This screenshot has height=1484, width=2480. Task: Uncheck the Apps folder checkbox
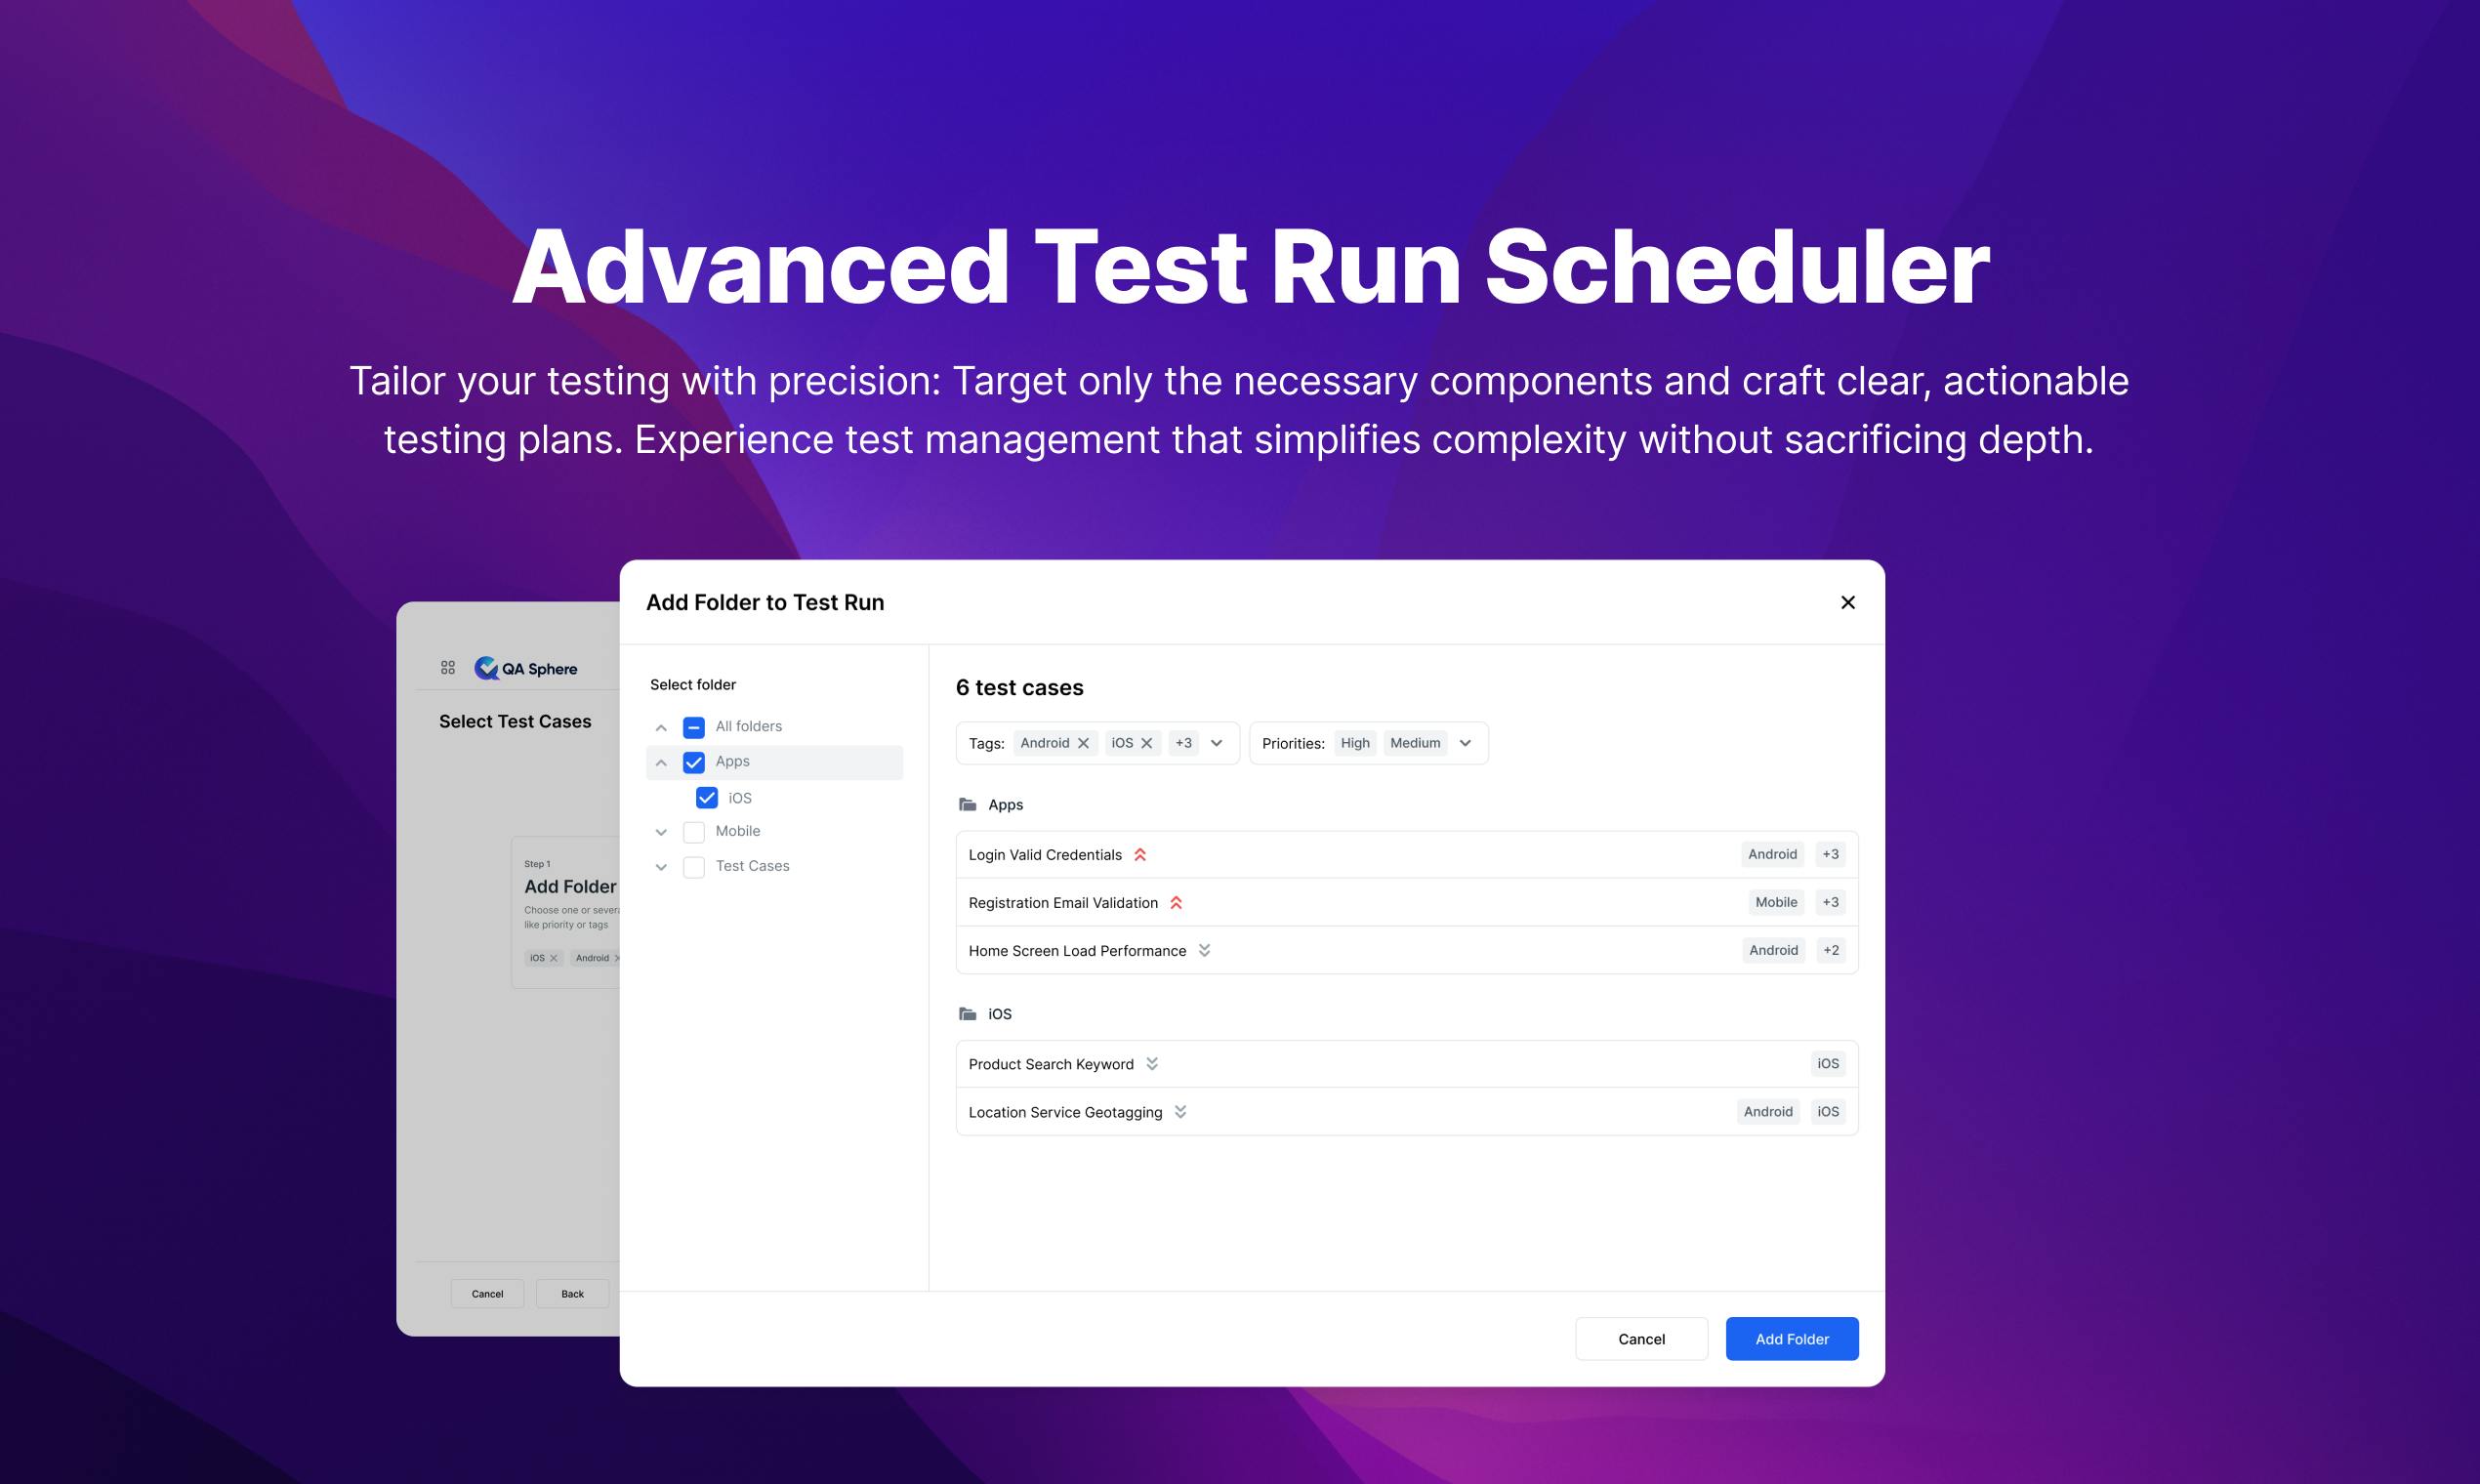(x=693, y=762)
